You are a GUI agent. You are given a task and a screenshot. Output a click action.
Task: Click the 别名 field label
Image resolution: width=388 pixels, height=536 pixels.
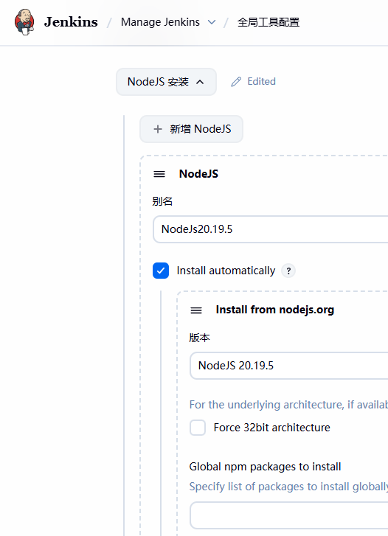162,201
